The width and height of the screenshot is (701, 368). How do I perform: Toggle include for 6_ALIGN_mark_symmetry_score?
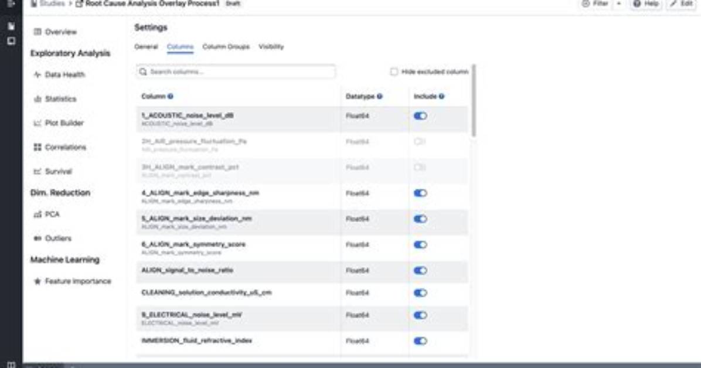420,244
